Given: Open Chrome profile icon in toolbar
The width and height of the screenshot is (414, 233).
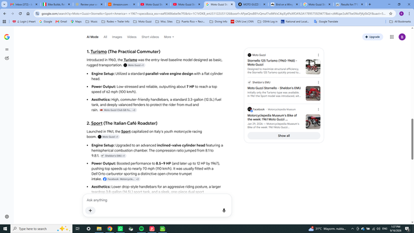Looking at the screenshot, I should click(401, 14).
